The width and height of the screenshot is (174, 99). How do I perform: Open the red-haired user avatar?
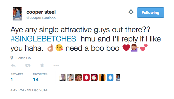[x=94, y=77]
